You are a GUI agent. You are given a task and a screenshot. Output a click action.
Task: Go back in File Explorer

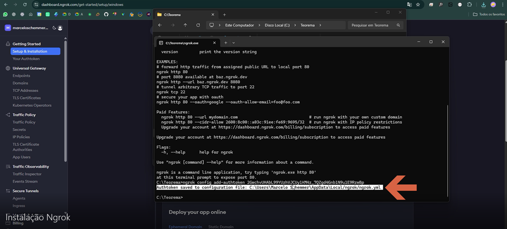[160, 25]
